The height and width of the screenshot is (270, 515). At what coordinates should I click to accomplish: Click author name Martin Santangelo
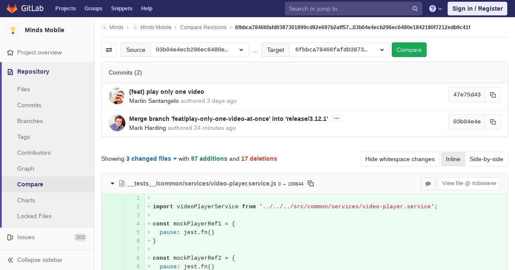154,101
